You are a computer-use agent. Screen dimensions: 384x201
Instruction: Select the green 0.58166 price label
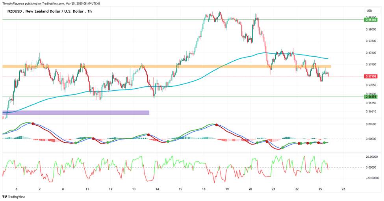371,20
